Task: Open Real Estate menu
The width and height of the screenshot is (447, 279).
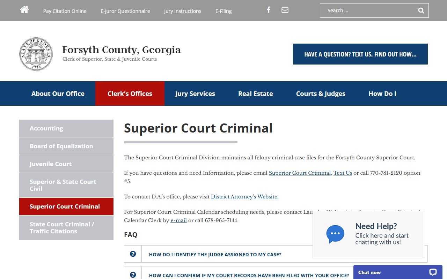Action: click(x=256, y=93)
